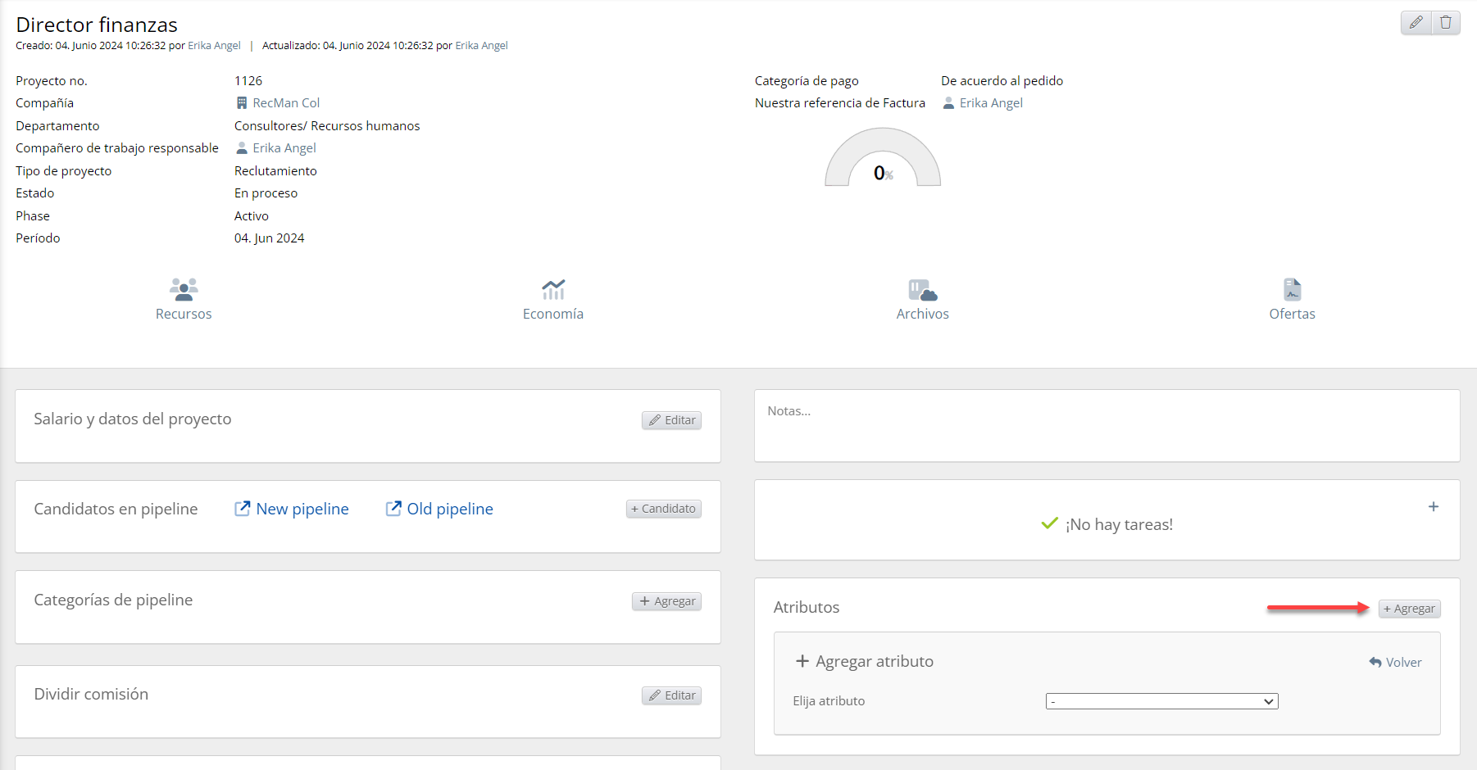
Task: Open the Ofertas document icon
Action: (x=1292, y=290)
